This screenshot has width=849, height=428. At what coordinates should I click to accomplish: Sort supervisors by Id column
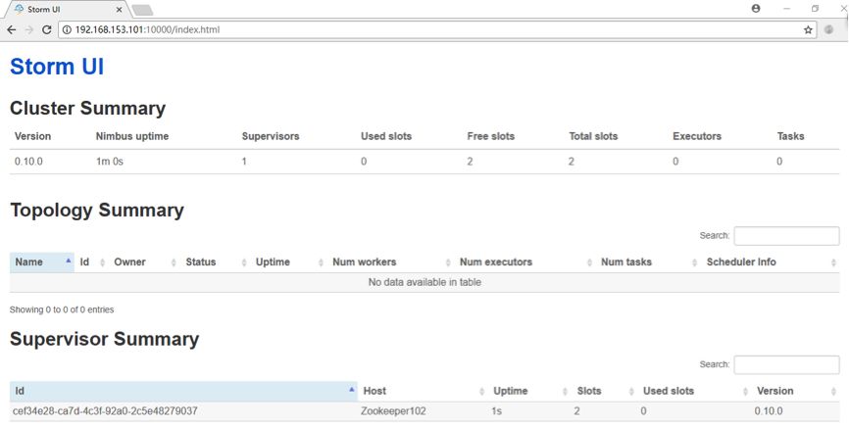pos(183,391)
